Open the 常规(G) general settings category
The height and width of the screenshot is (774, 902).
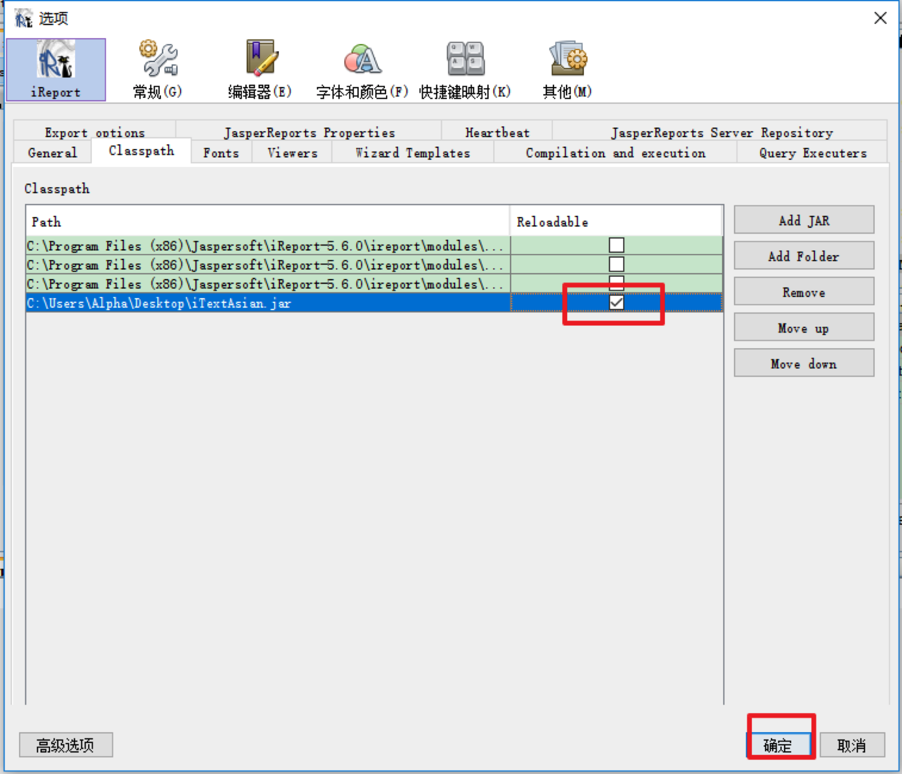(158, 70)
